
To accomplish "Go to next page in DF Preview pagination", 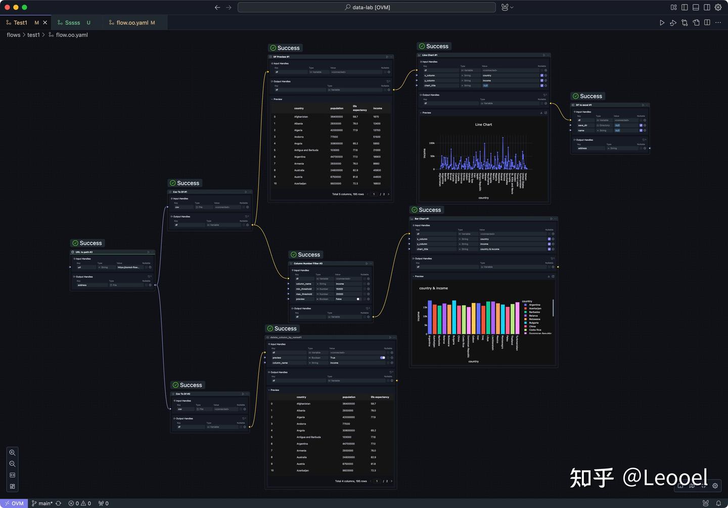I will [388, 194].
